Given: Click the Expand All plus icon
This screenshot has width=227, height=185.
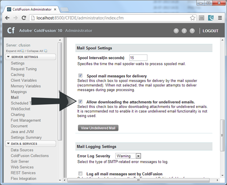Looking at the screenshot, I should tap(23, 51).
